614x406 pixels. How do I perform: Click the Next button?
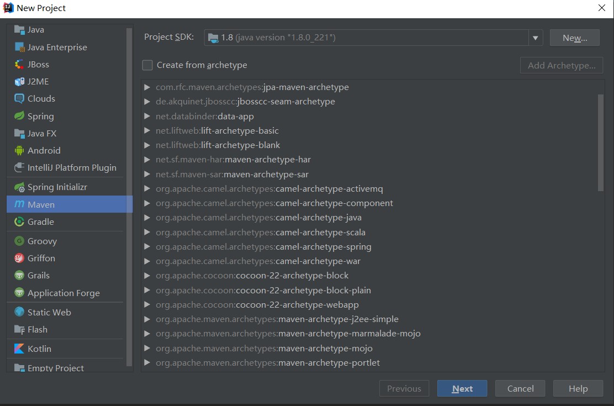pos(462,388)
